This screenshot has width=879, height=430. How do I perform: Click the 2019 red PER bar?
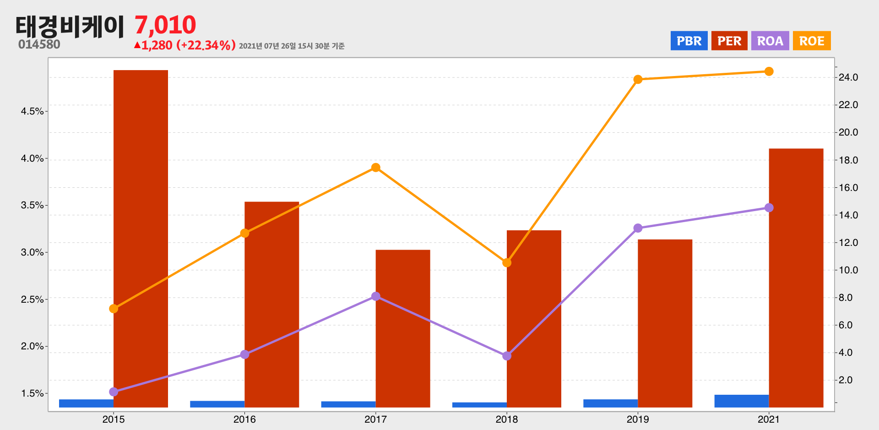pyautogui.click(x=665, y=323)
